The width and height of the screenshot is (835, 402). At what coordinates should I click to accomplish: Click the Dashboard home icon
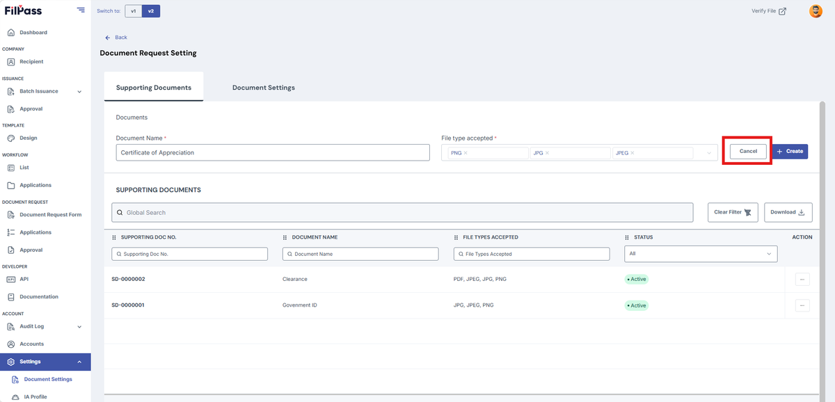click(11, 33)
